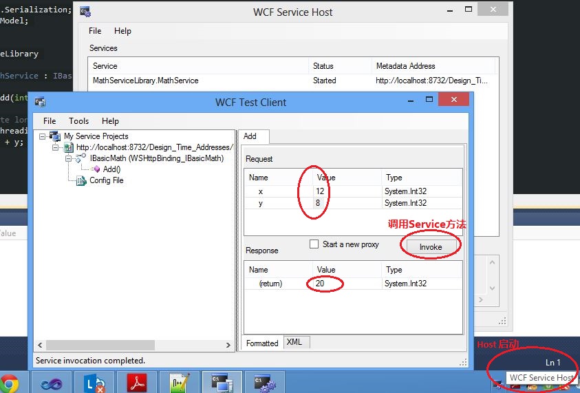The image size is (580, 393).
Task: Open Help menu in WCF Service Host
Action: point(122,31)
